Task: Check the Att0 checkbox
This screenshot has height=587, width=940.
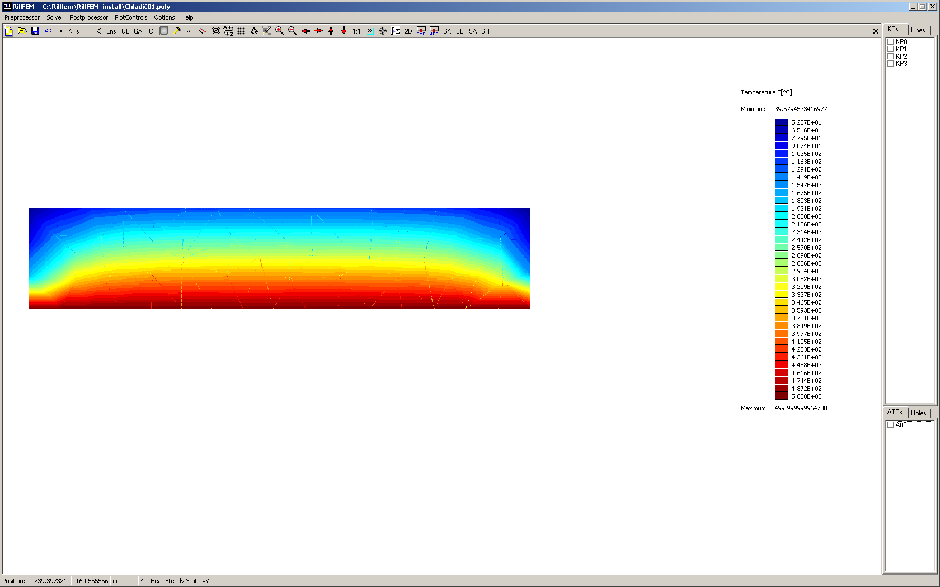Action: point(891,425)
